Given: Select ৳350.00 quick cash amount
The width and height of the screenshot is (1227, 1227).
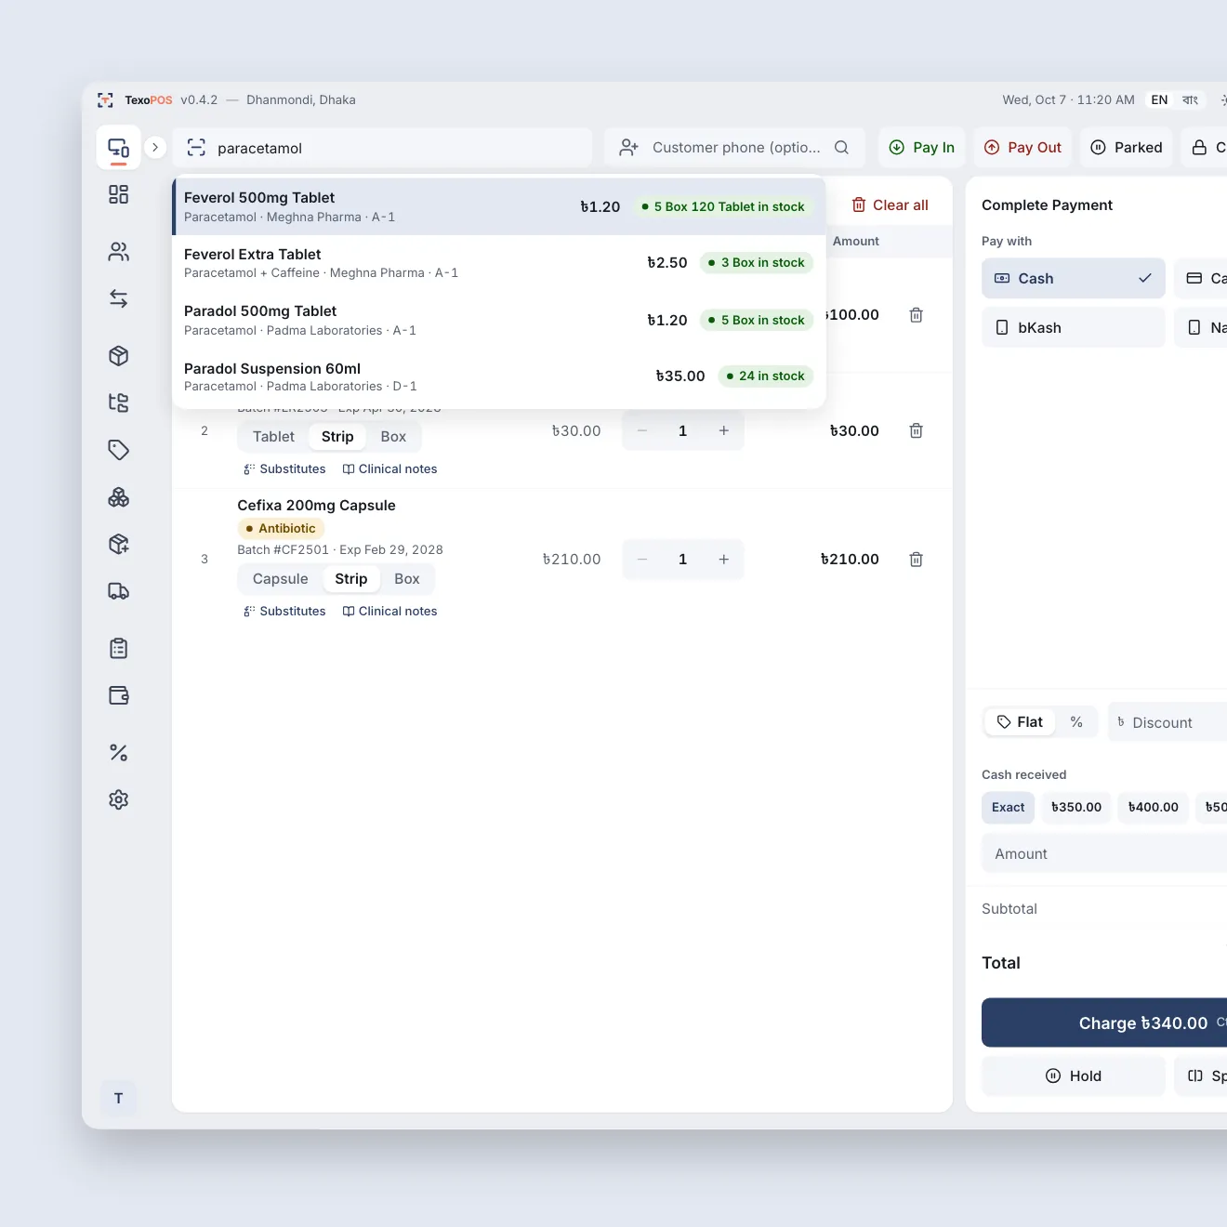Looking at the screenshot, I should [1076, 807].
